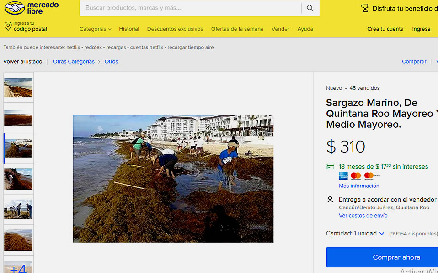The height and width of the screenshot is (273, 438).
Task: Click the price $ 310
Action: 346,147
